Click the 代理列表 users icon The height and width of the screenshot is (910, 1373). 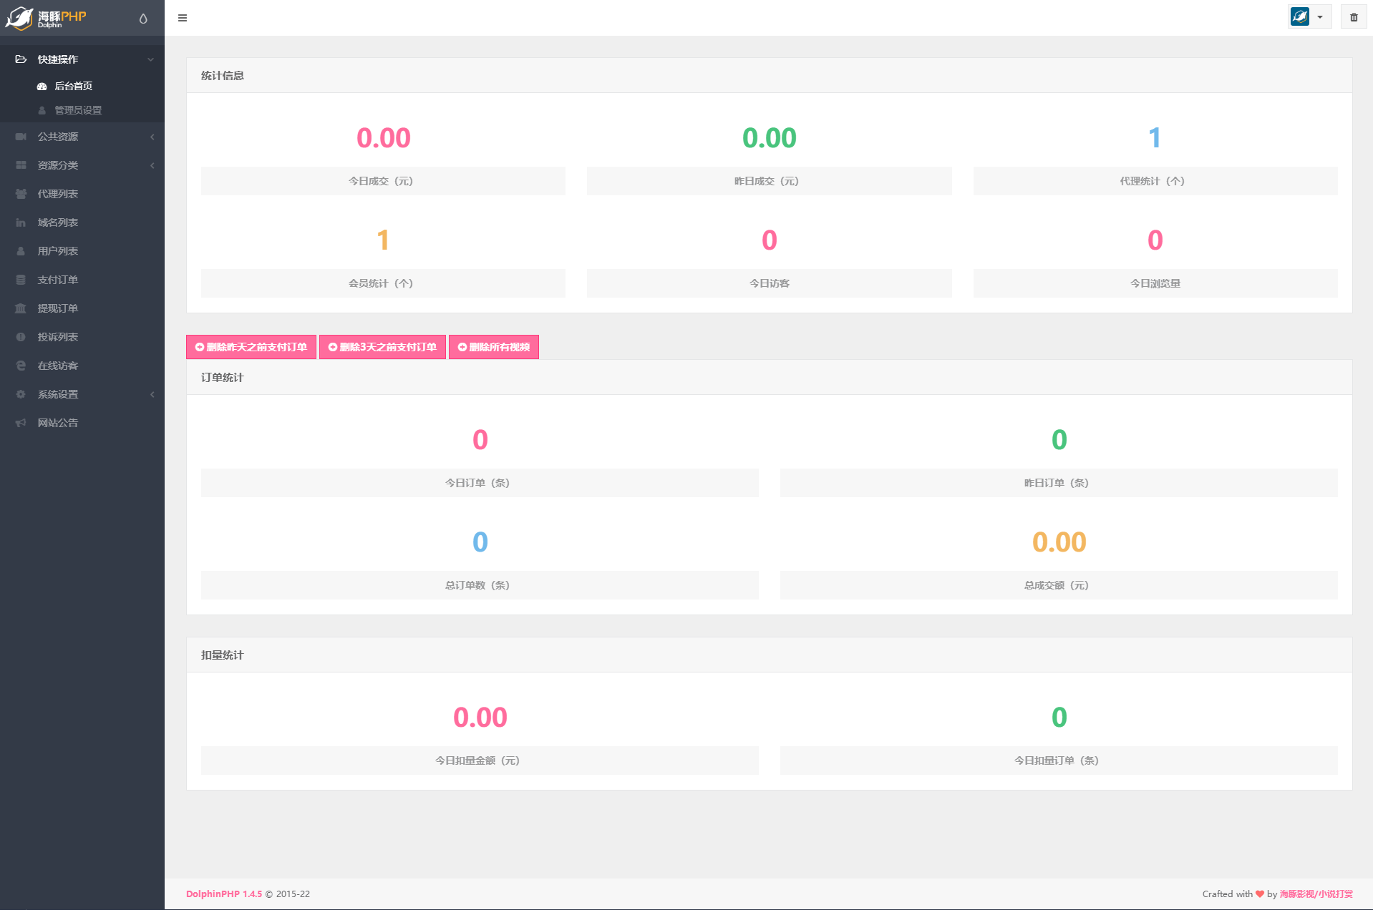21,194
